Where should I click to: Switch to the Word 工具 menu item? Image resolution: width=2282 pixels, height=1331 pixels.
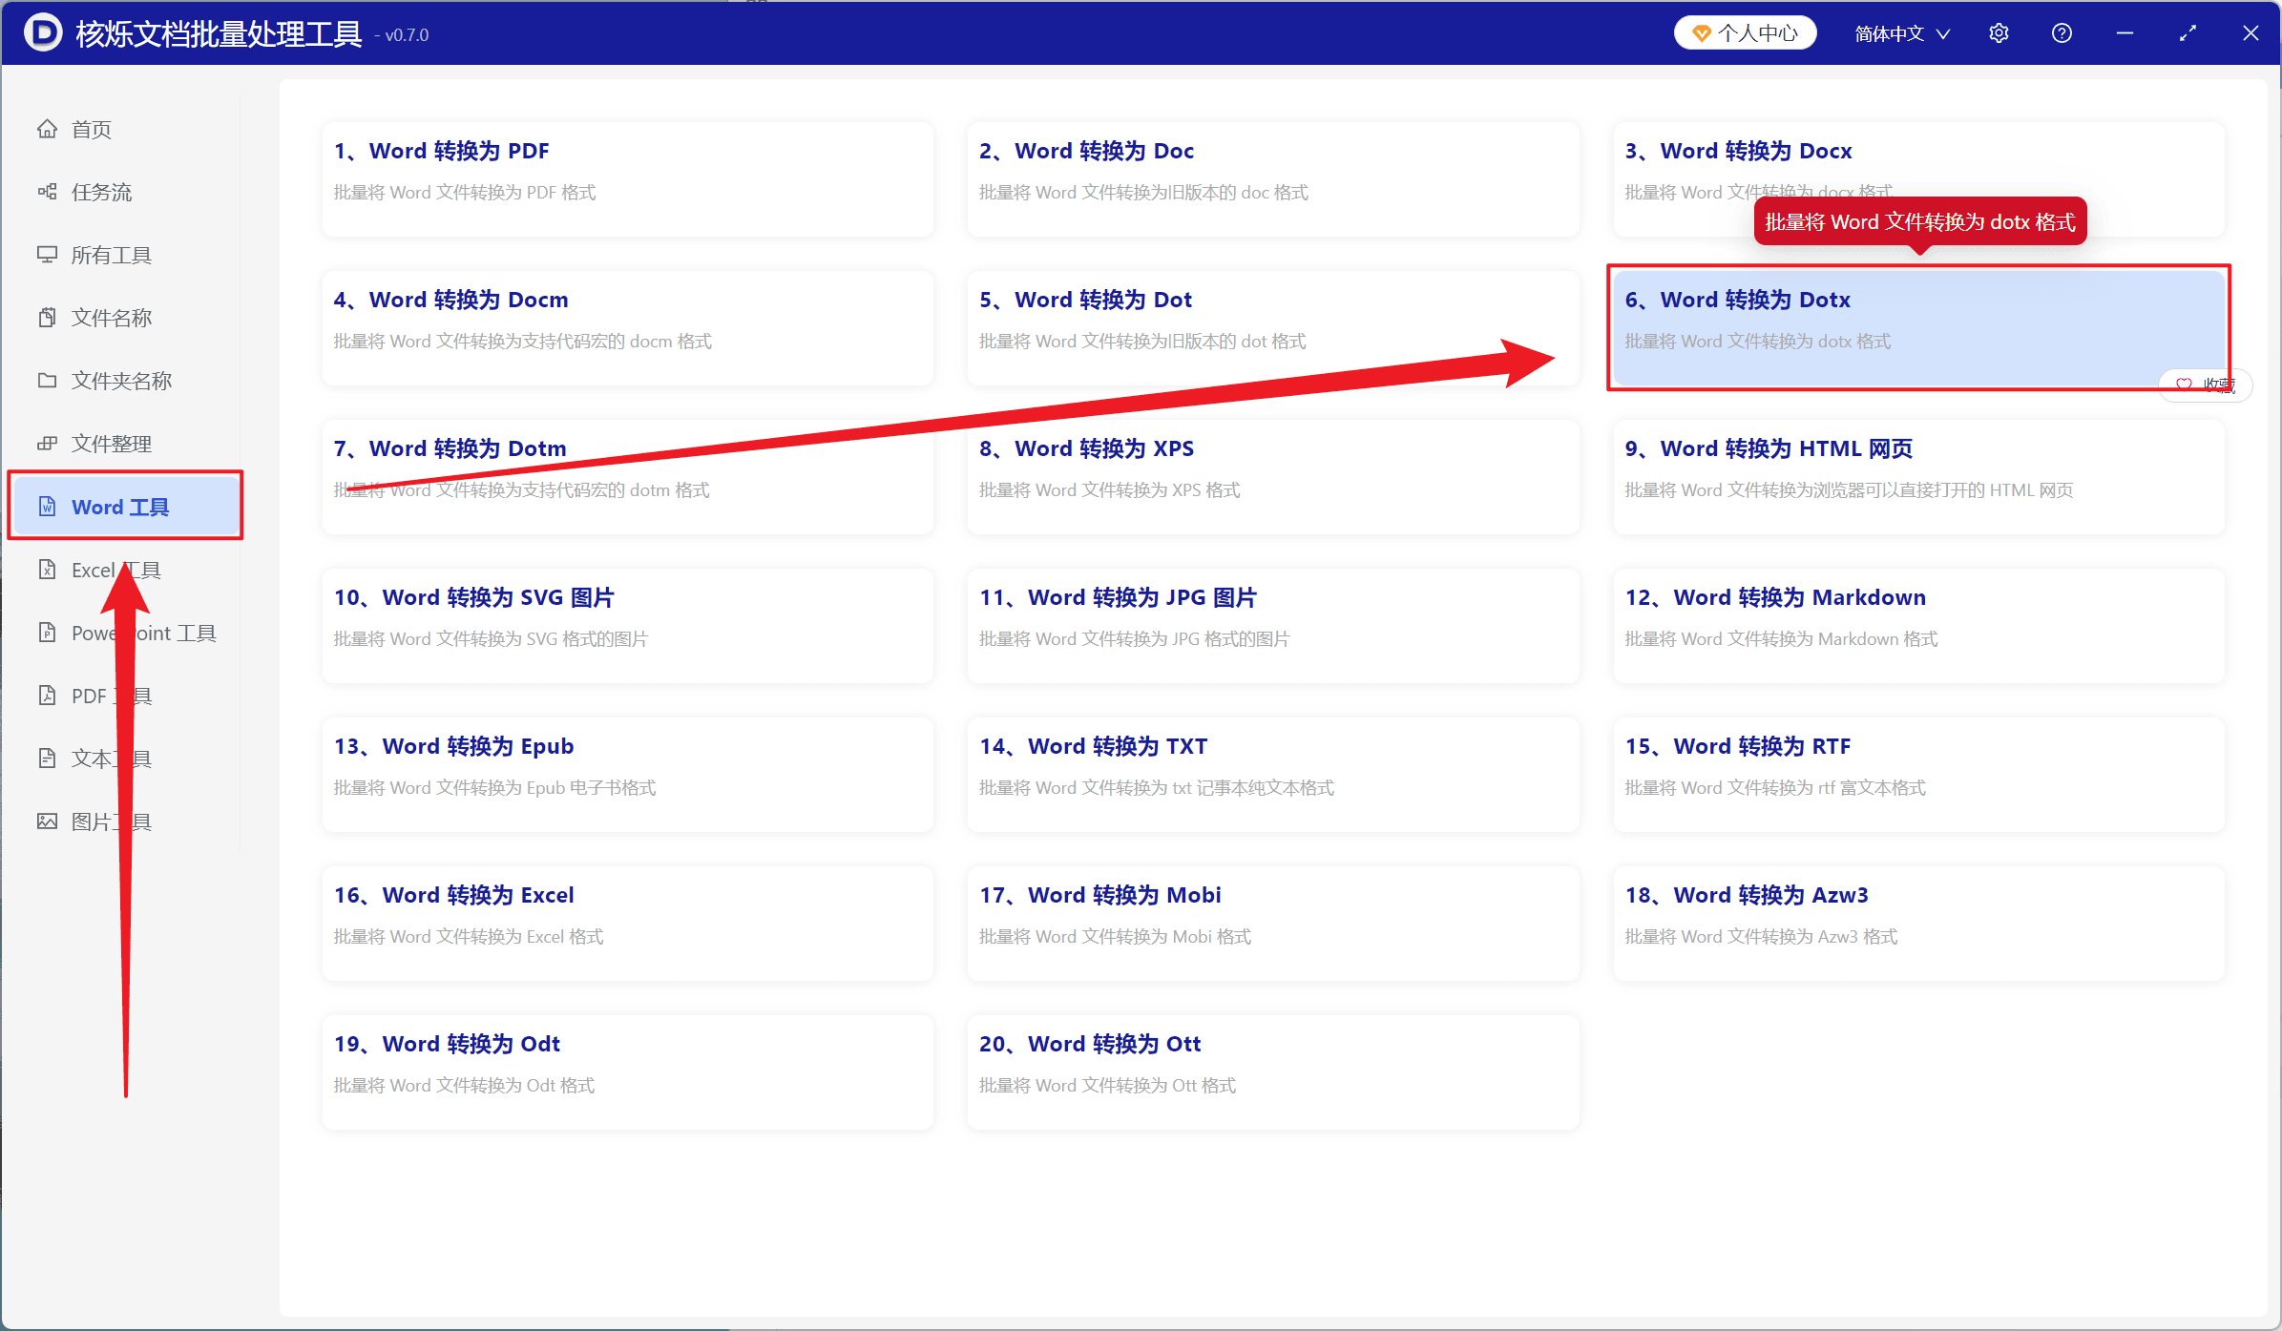pos(125,507)
